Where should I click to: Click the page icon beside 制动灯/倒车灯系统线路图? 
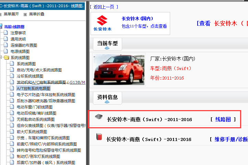(12, 156)
